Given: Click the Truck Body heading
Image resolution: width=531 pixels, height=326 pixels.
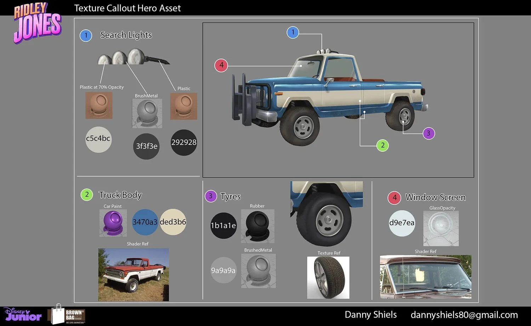Looking at the screenshot, I should pos(120,195).
